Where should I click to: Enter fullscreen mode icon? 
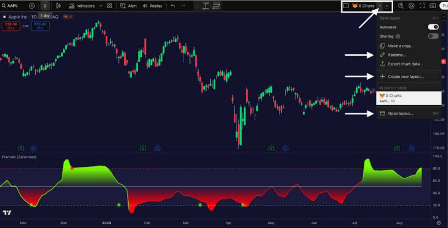[422, 6]
